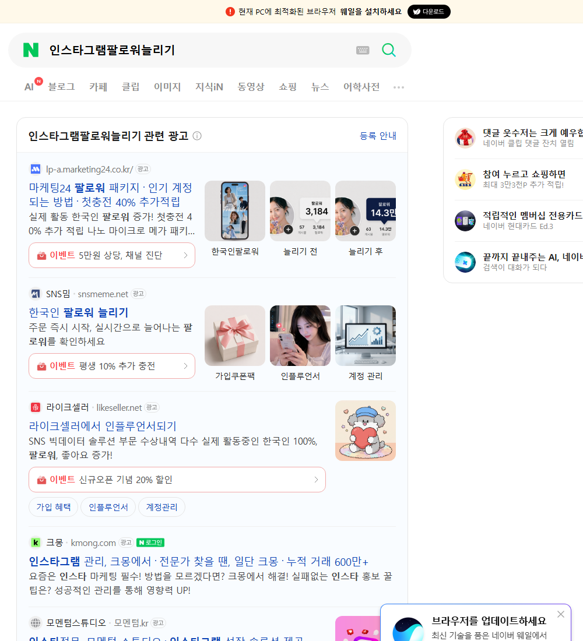Click the AI icon by 끝까지 끝내주는 AI
Screen dimensions: 583x641
pyautogui.click(x=465, y=262)
